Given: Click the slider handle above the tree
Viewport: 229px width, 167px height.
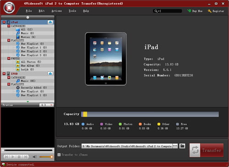Looking at the screenshot, I should (x=27, y=17).
